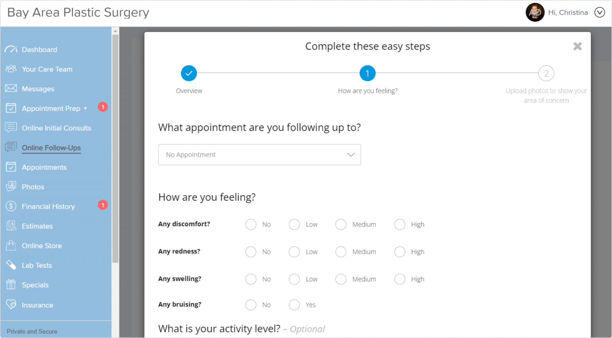Open Your Care Team people icon
This screenshot has width=612, height=338.
coord(11,69)
